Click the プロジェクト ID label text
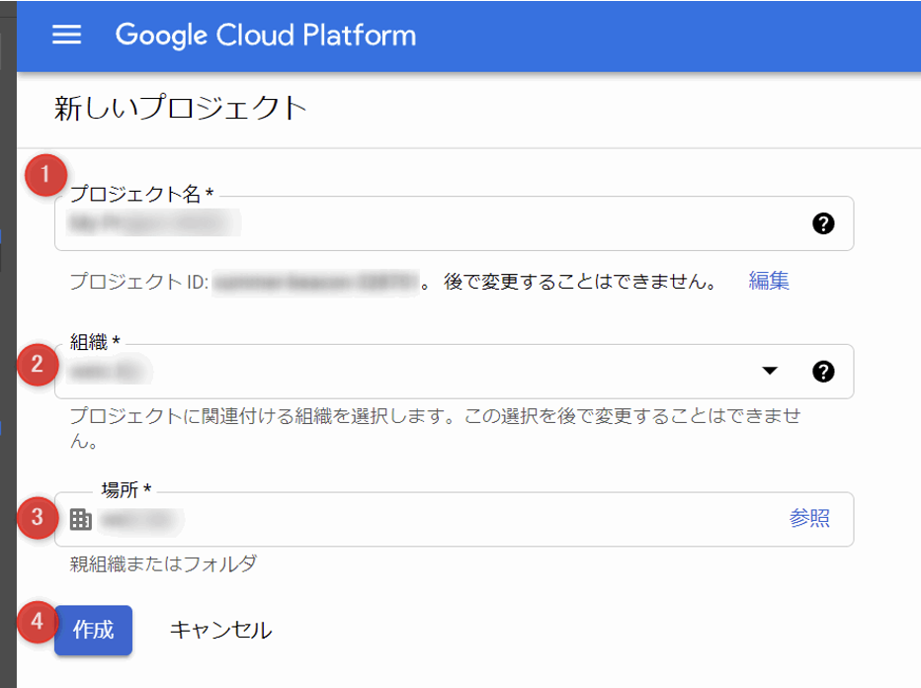The width and height of the screenshot is (921, 688). coord(139,282)
